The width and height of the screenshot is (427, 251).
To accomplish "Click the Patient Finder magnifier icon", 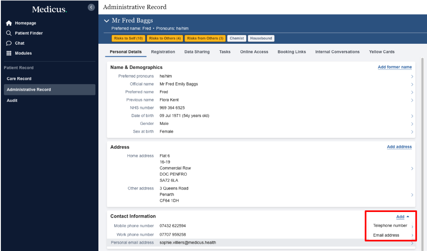I will click(x=9, y=33).
